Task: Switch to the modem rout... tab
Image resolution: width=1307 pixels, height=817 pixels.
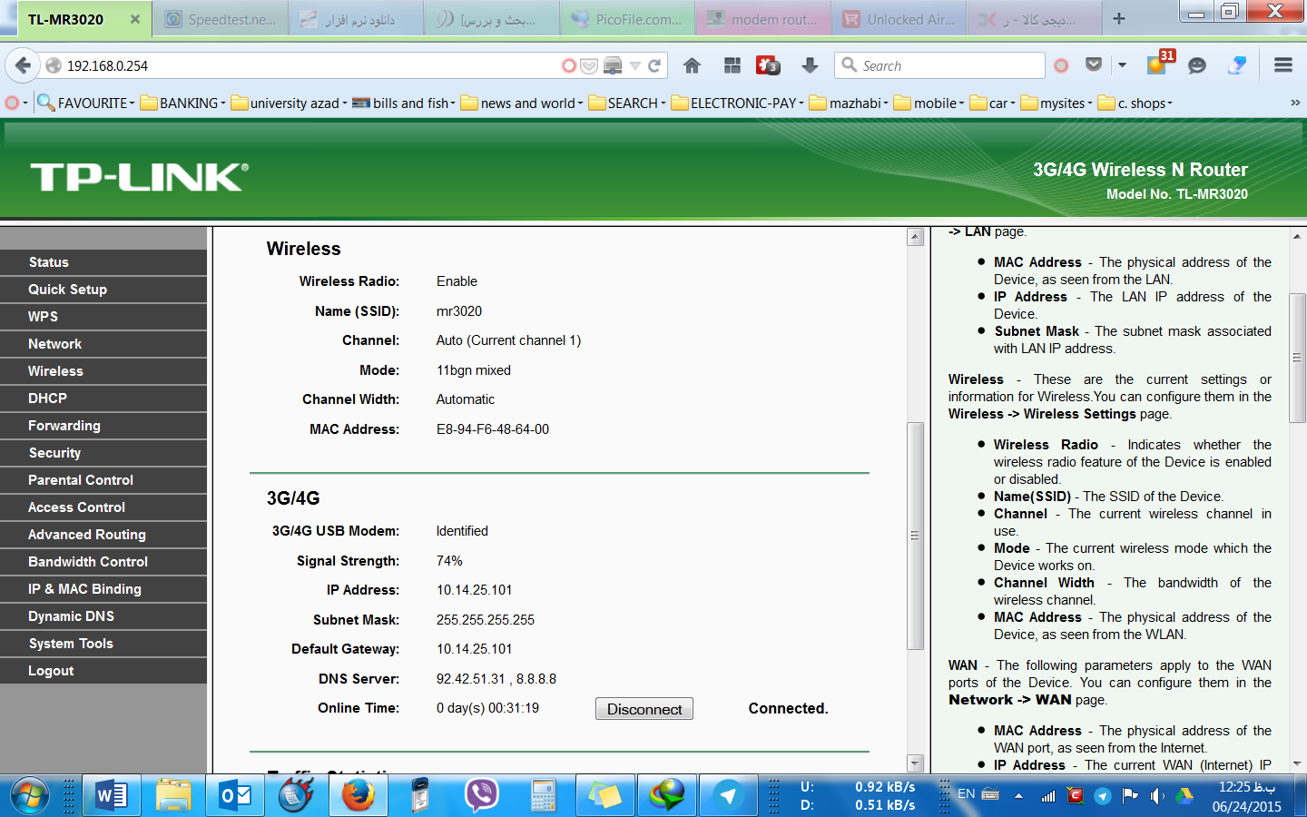Action: point(763,19)
